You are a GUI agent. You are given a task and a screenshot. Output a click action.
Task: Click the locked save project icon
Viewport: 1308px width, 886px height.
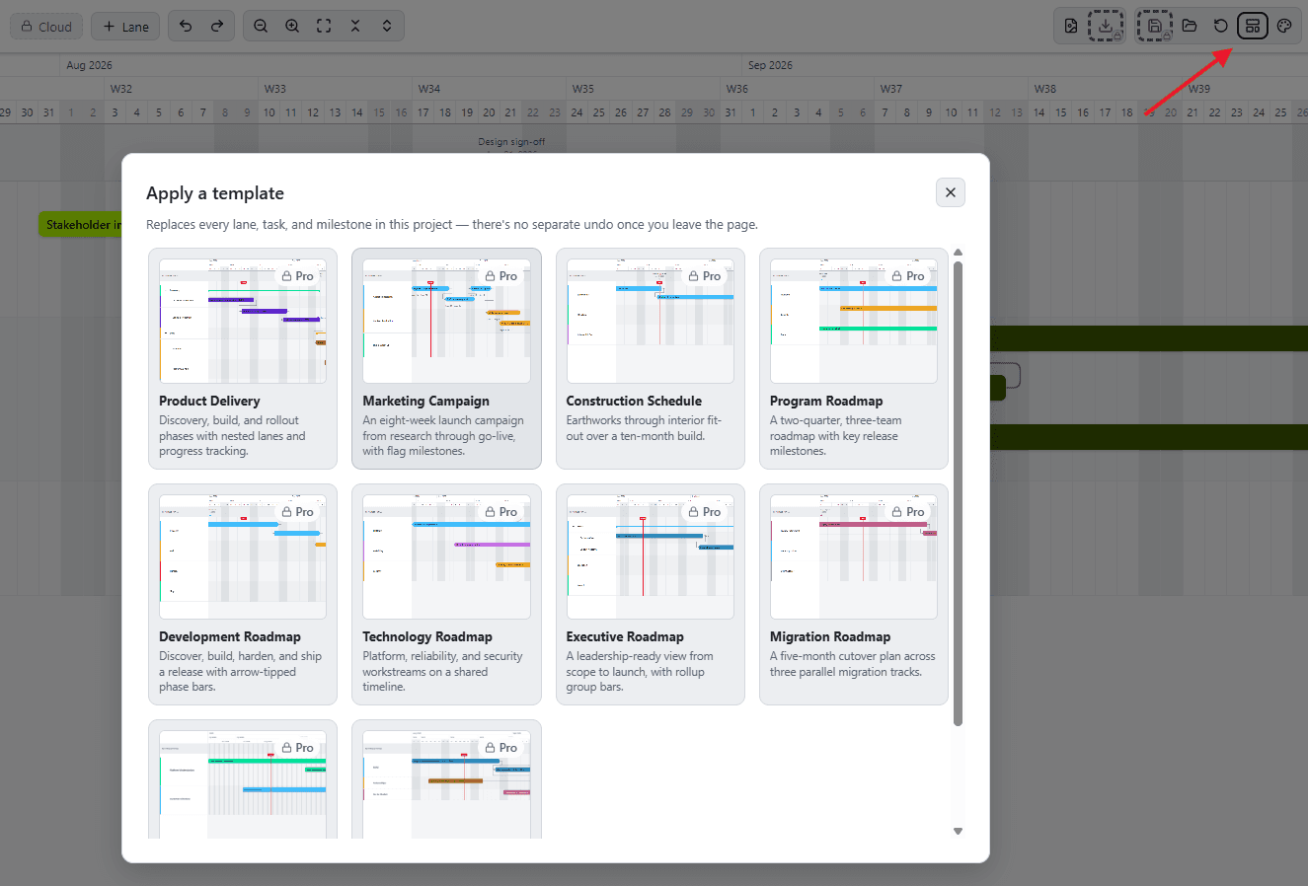point(1154,26)
